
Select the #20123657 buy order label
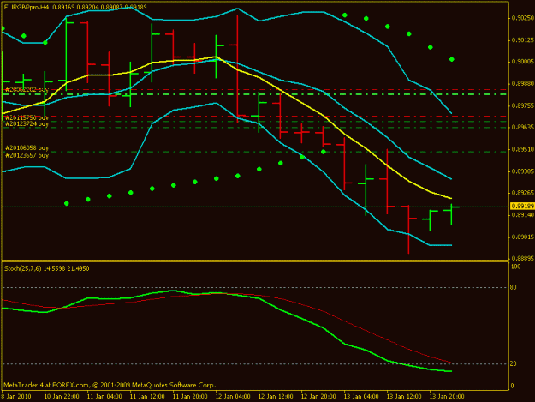(x=27, y=155)
